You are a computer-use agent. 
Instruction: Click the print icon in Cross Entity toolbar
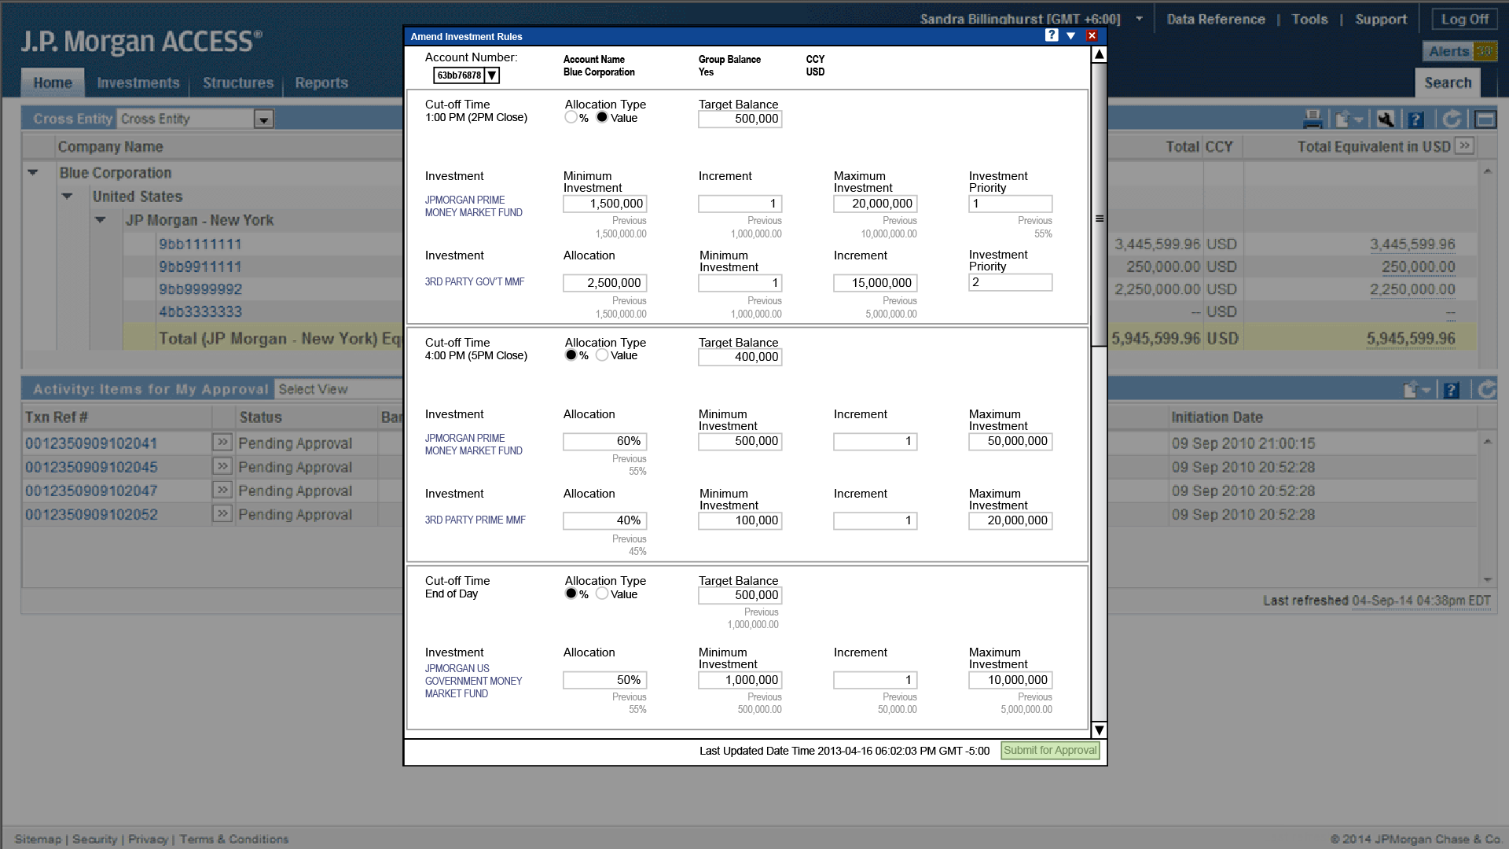click(1313, 119)
